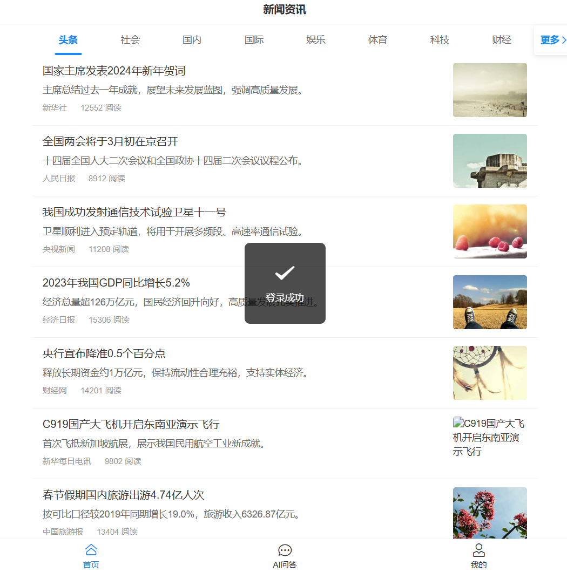The image size is (567, 572).
Task: Switch to the 财经 tab
Action: coord(501,40)
